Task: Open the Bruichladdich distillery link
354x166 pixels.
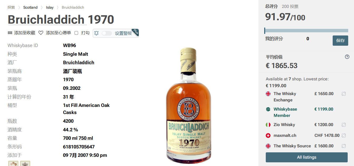Action: [78, 63]
